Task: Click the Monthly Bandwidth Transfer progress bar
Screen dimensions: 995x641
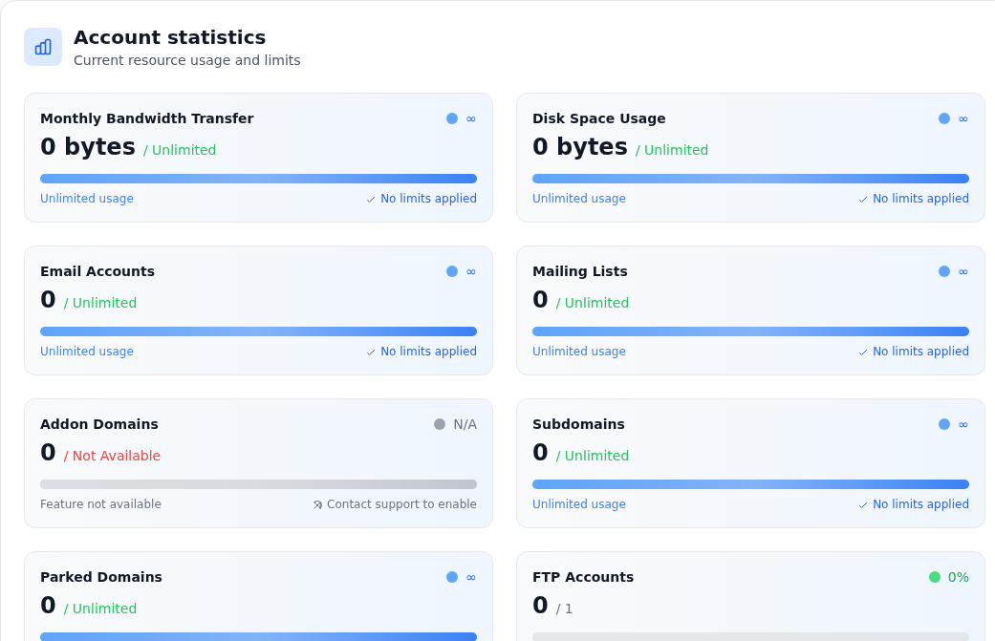Action: (x=258, y=179)
